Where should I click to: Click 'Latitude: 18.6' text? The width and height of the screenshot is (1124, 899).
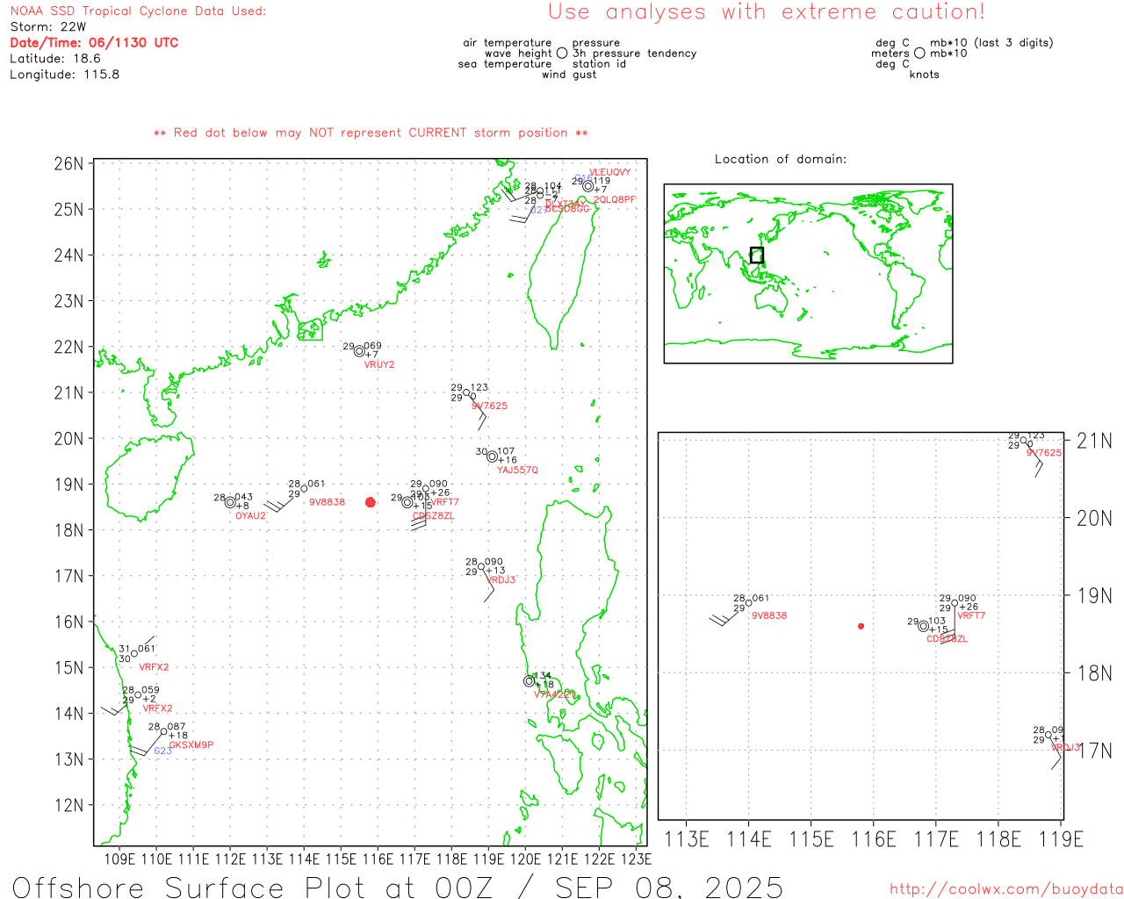55,59
